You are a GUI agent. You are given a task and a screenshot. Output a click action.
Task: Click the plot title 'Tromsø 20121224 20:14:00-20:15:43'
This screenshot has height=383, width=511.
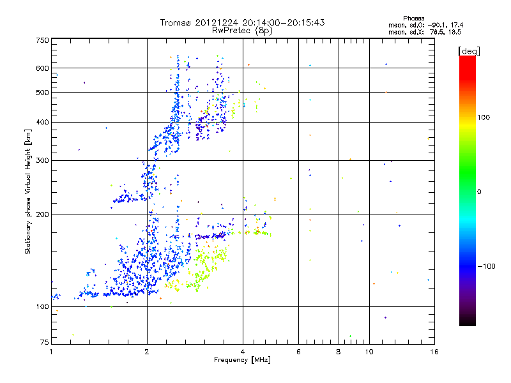(242, 22)
